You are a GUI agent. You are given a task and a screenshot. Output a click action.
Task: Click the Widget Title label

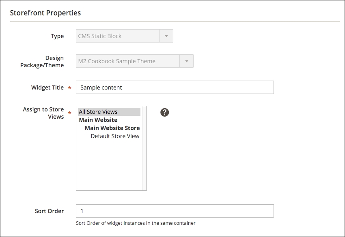[x=47, y=88]
